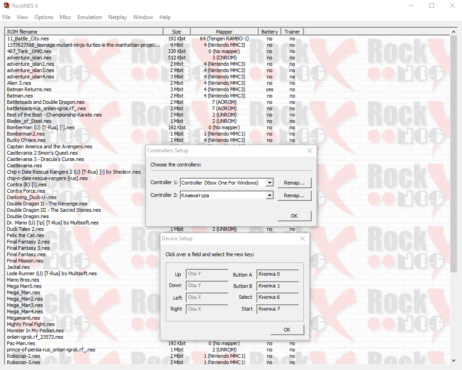This screenshot has width=462, height=370.
Task: Expand the Controller 2 device dropdown
Action: (269, 195)
